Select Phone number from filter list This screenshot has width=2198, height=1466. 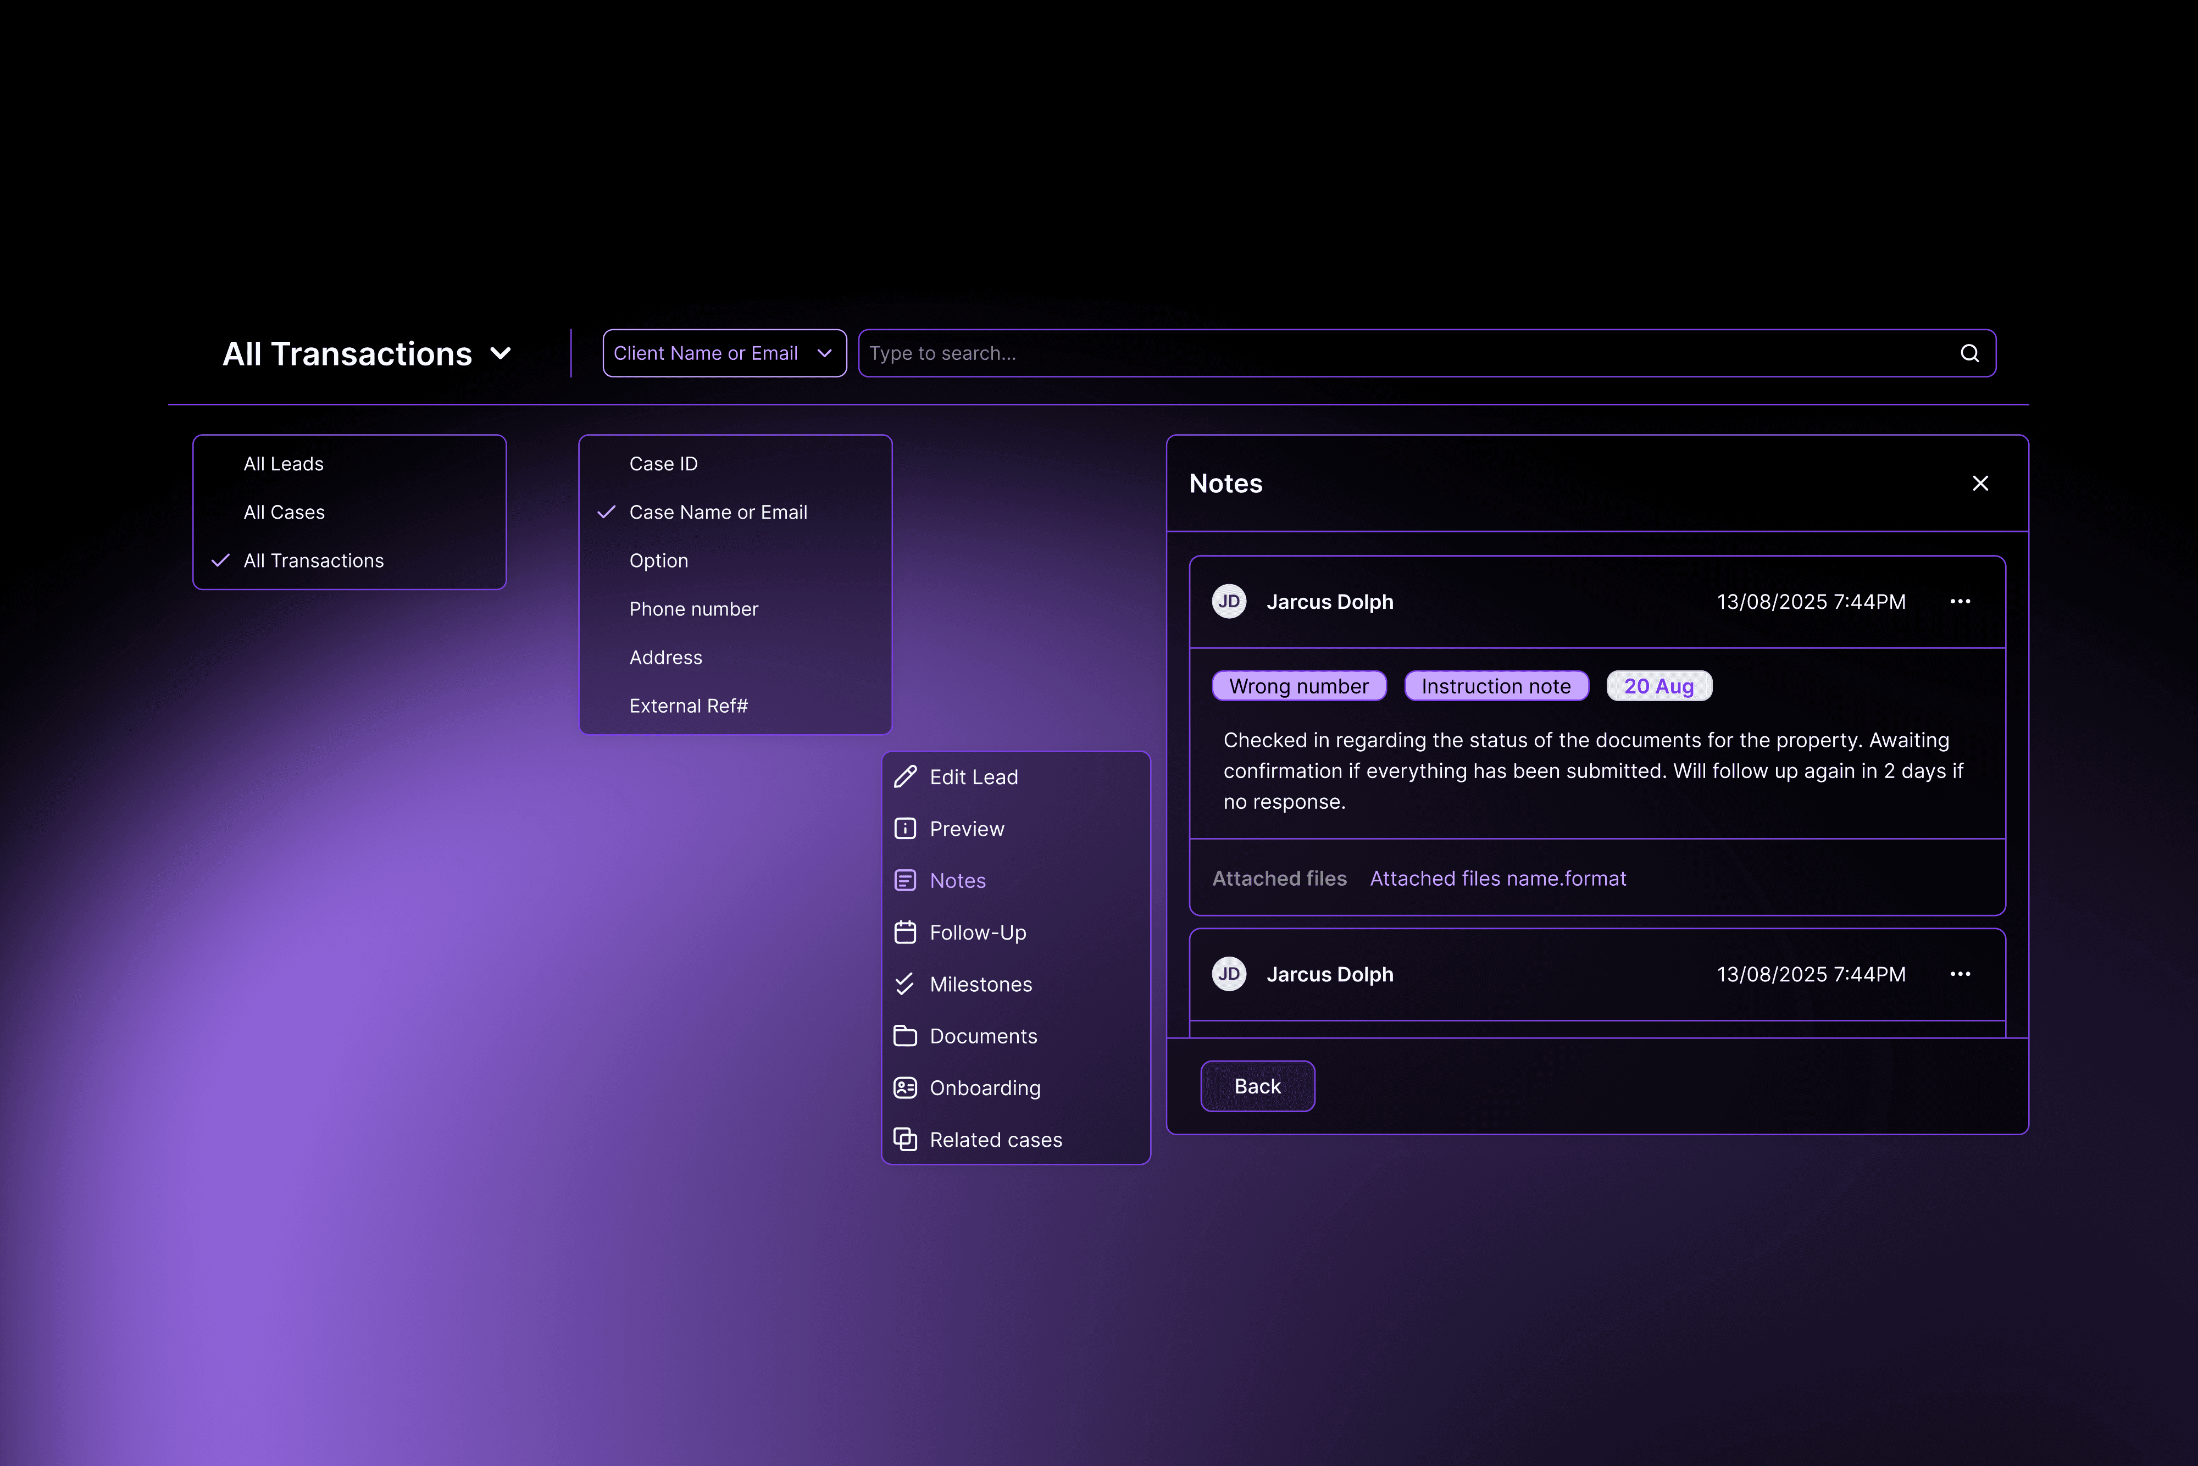tap(693, 609)
